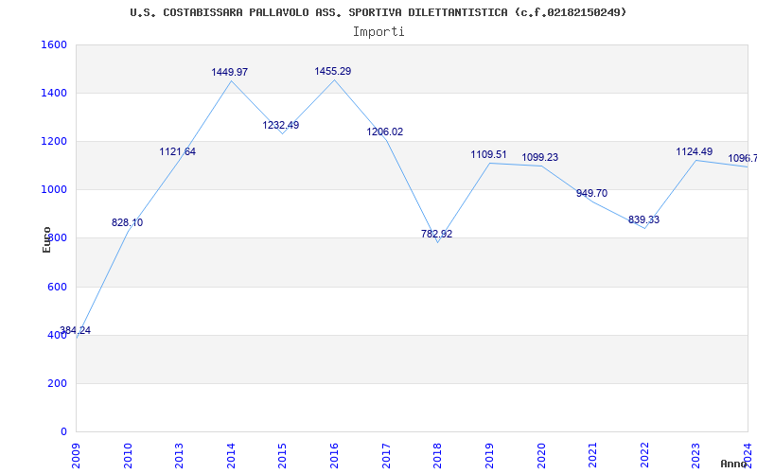Click the 2016 x-axis year label
Image resolution: width=757 pixels, height=473 pixels.
(335, 455)
